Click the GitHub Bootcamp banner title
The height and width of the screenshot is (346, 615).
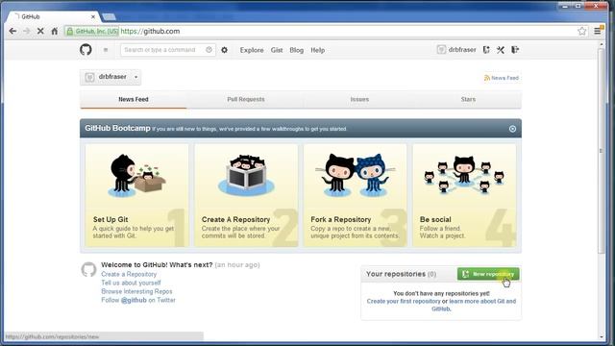point(117,128)
